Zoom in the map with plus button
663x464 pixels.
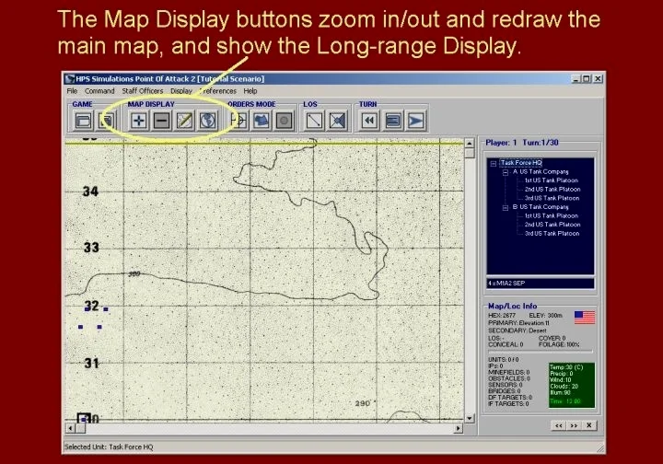[x=139, y=121]
